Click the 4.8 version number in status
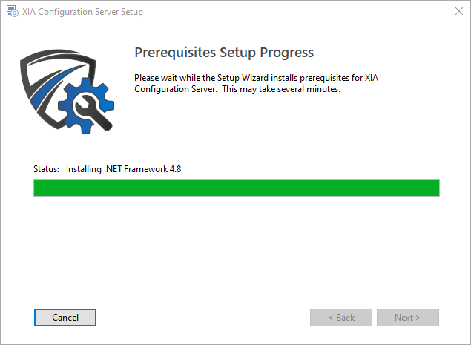The width and height of the screenshot is (471, 345). click(176, 169)
